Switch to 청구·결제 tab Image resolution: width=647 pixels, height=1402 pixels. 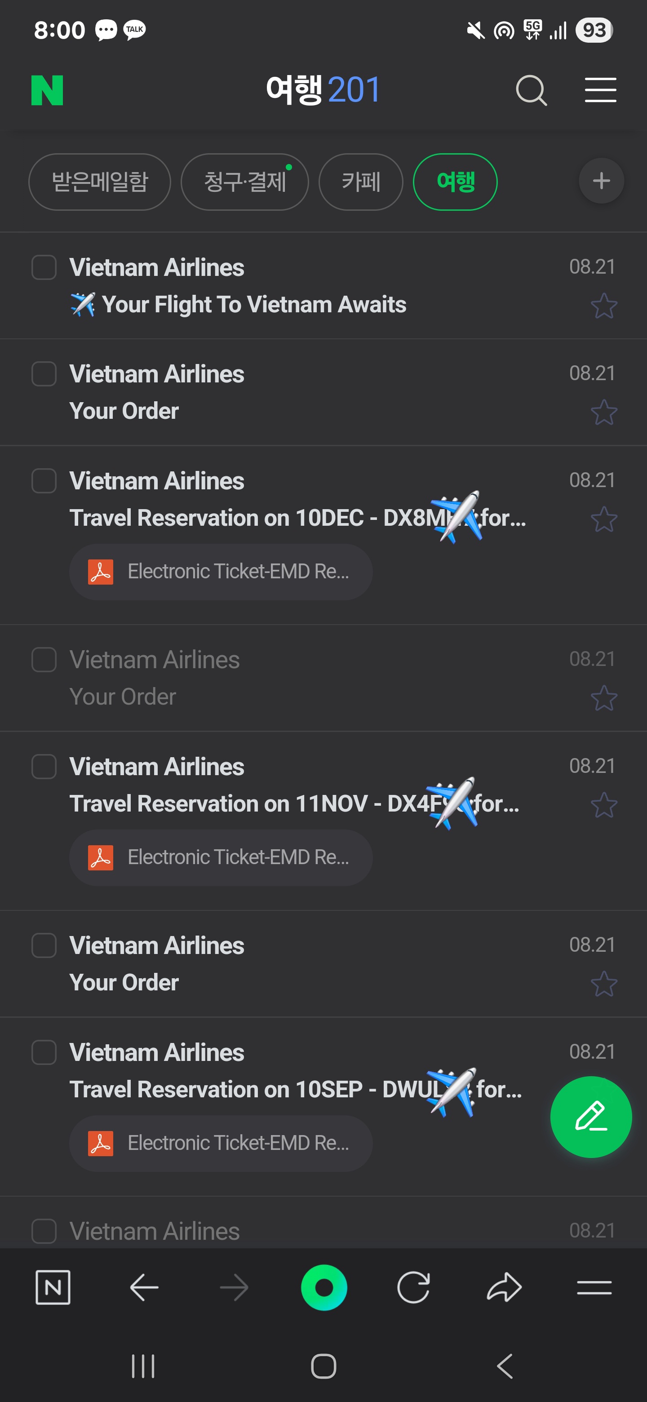[244, 182]
